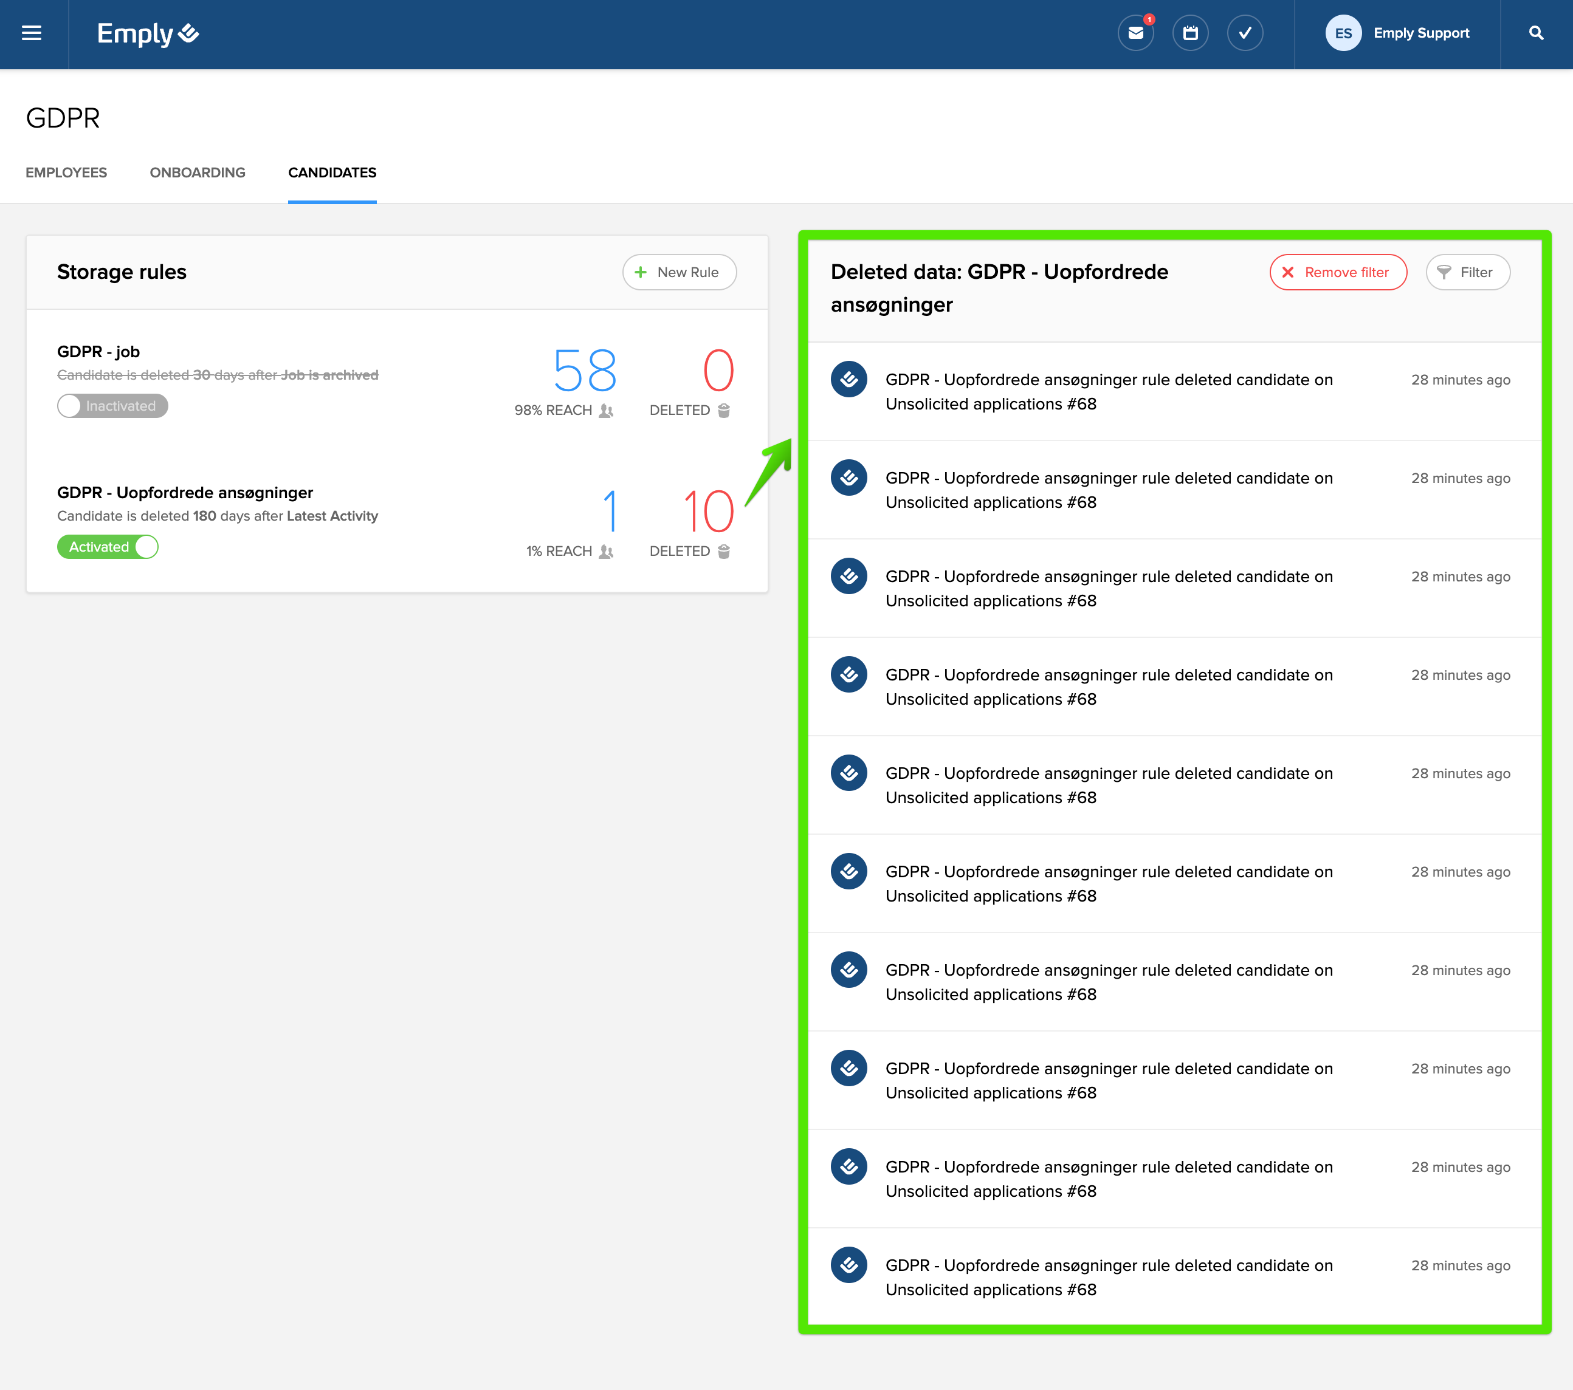Screen dimensions: 1573x1390
Task: Click trash icon next to GDPR - job DELETED
Action: point(723,410)
